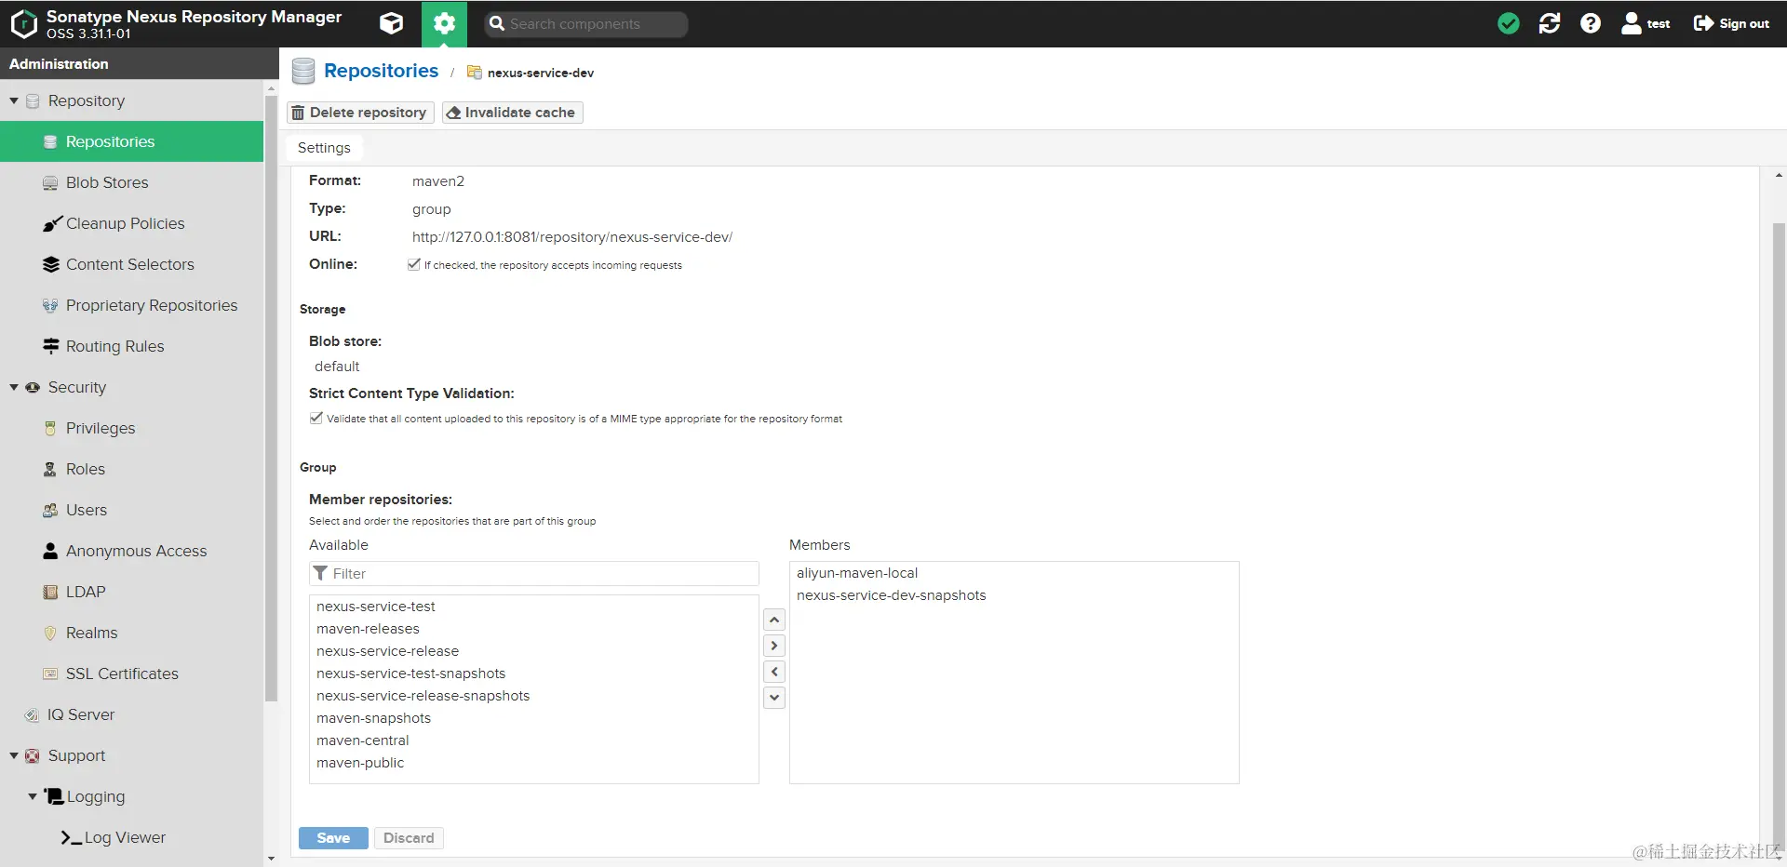Toggle Strict Content Type Validation checkbox

(316, 418)
